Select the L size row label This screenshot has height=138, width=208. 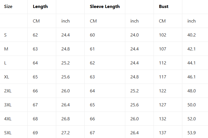(5, 63)
